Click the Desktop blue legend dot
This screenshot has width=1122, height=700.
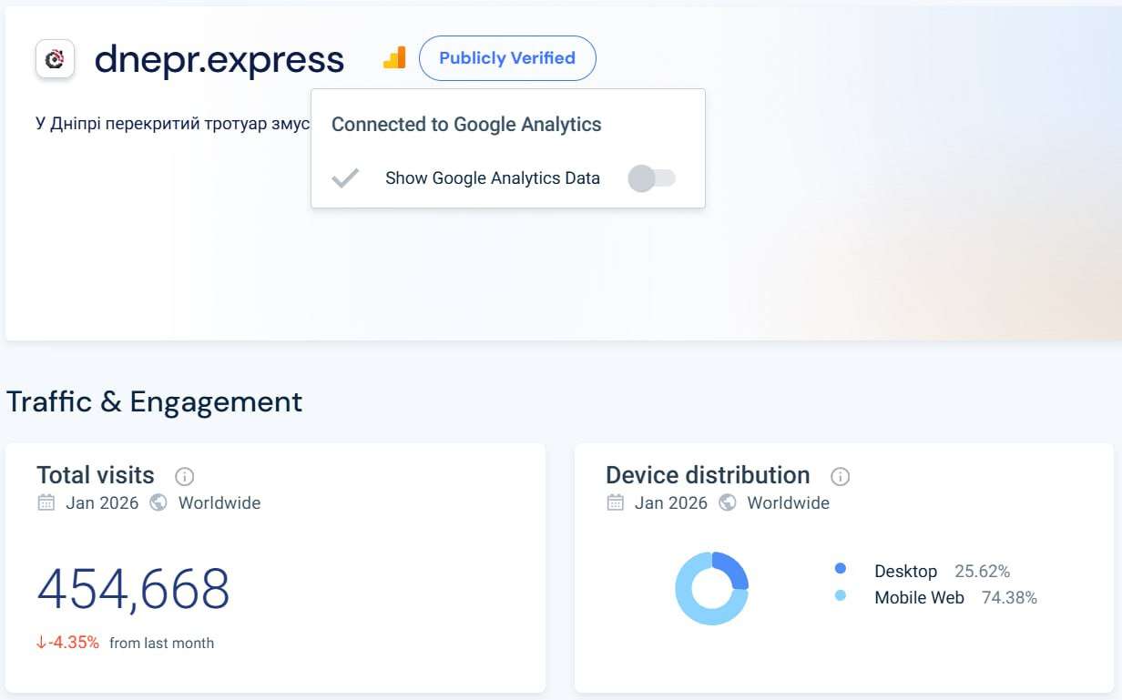click(840, 569)
